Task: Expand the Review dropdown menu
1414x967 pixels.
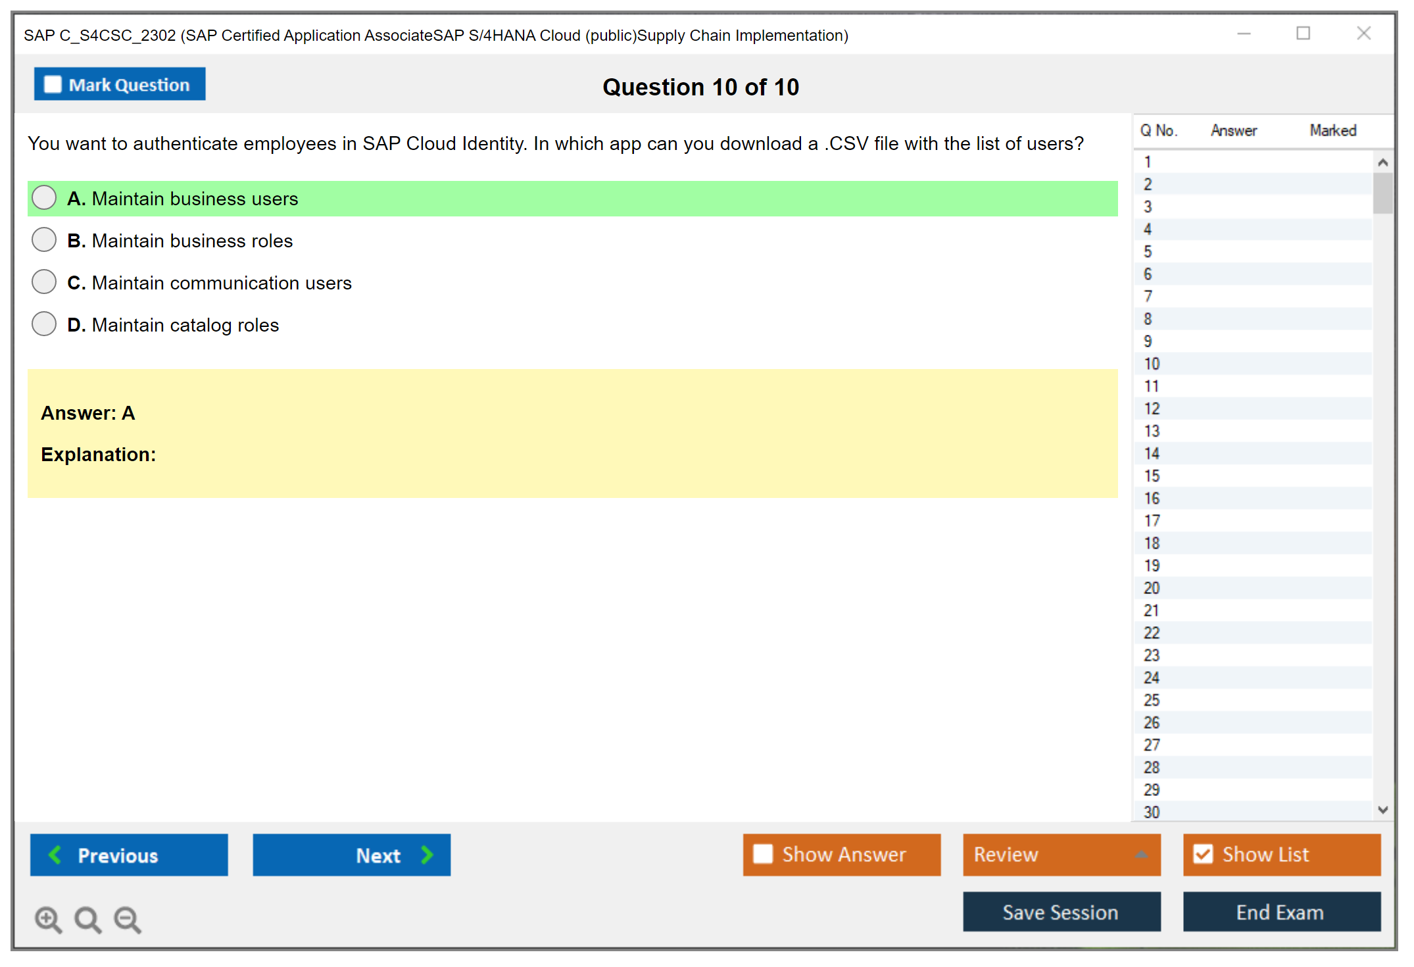Action: pos(1141,854)
